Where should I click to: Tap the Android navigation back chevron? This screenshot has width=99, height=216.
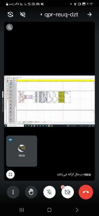(77, 210)
